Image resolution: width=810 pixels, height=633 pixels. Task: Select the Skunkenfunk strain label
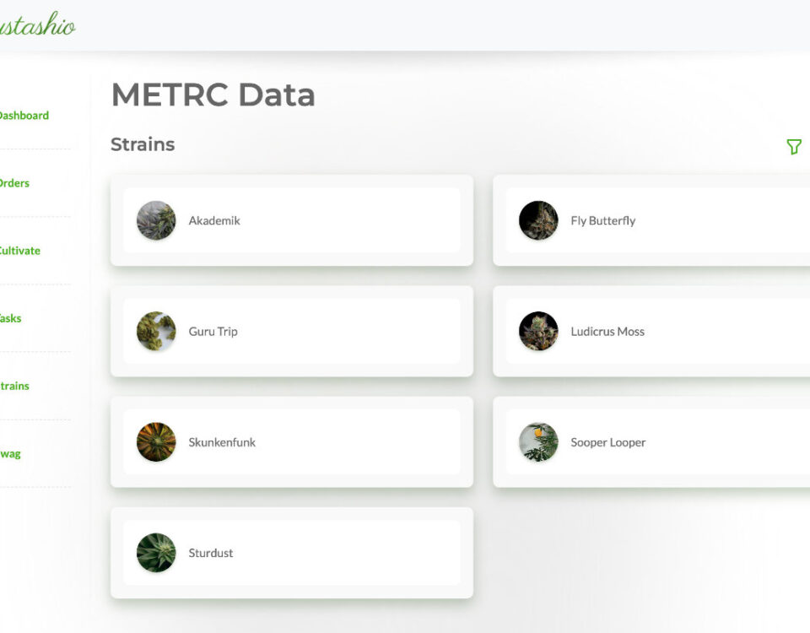(222, 442)
